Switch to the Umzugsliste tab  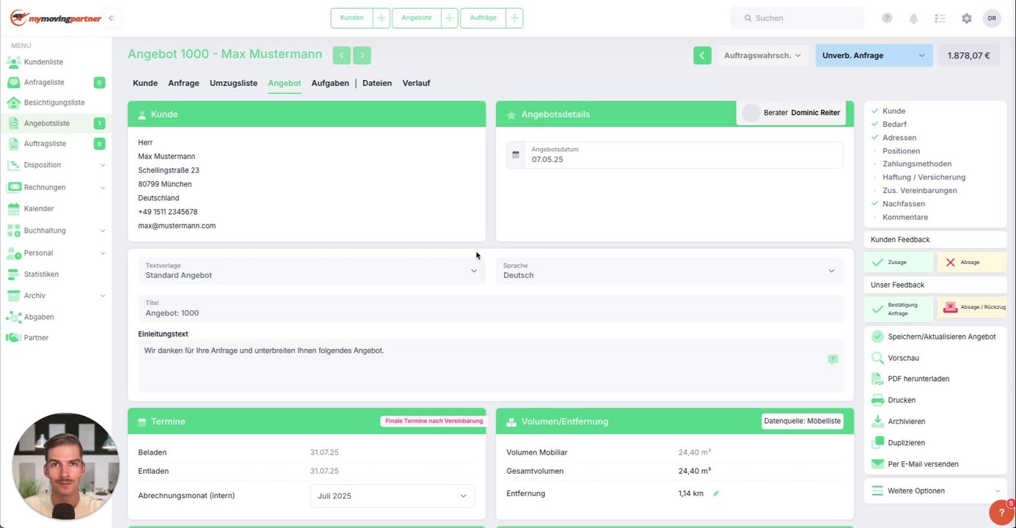(x=233, y=83)
